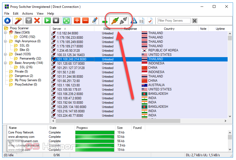Select the Dangerous (2) folder
This screenshot has height=160, width=236.
[24, 76]
